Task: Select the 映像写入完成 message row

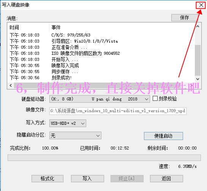Action: [101, 65]
